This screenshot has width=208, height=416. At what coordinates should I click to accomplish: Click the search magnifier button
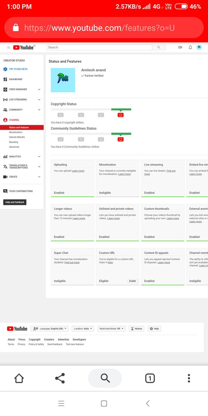pos(159,47)
